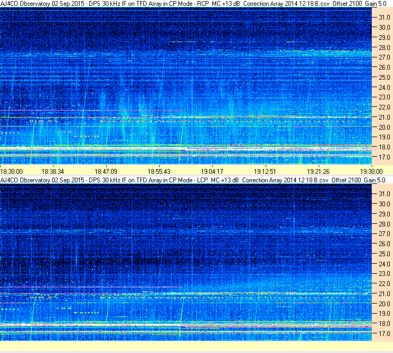Select the 19:21:26 time axis label

(318, 172)
